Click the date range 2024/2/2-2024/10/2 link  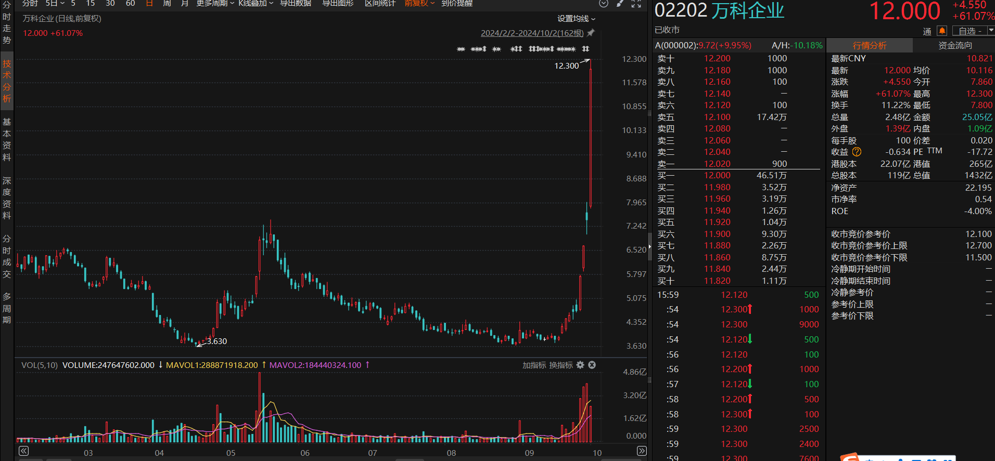(532, 33)
